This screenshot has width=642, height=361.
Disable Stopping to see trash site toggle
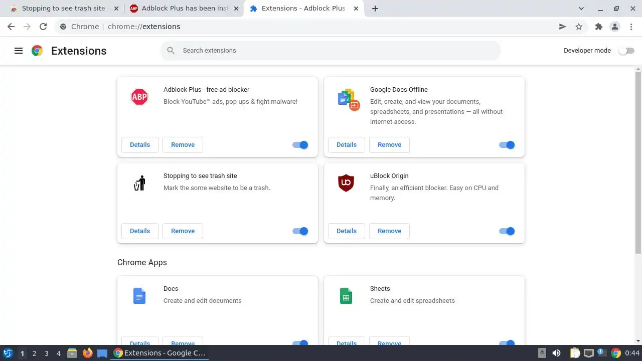click(300, 231)
